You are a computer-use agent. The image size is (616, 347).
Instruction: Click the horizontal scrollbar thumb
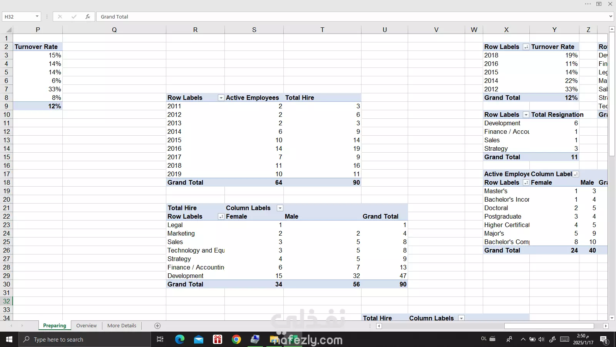[549, 326]
